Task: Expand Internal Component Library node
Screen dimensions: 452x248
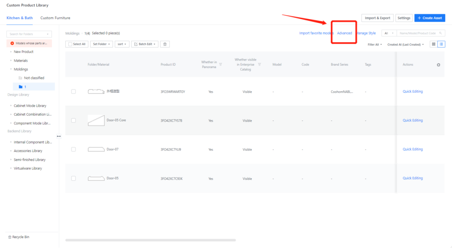Action: (11, 142)
